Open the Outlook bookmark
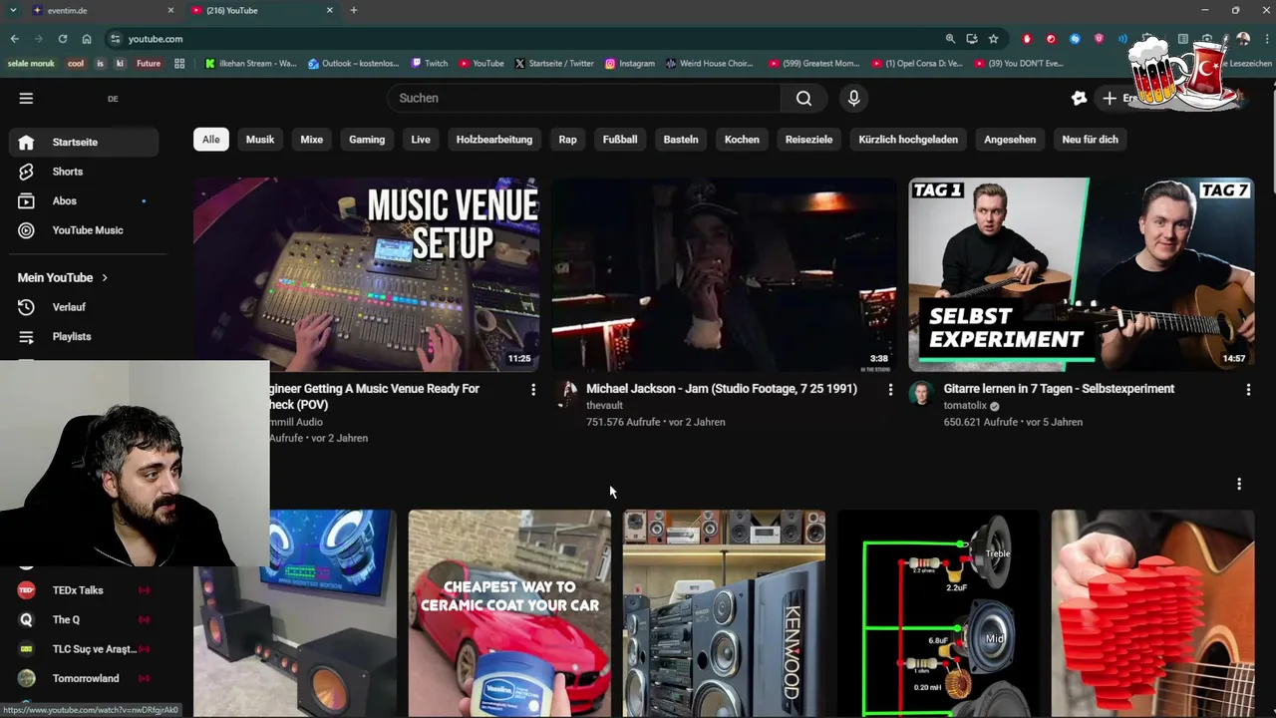 (x=353, y=63)
